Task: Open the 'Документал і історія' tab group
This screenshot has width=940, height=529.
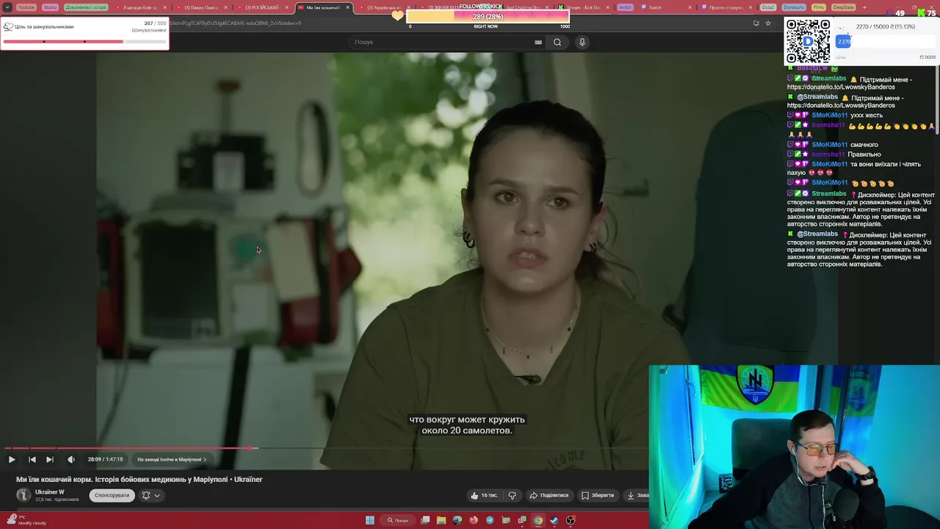Action: click(86, 7)
